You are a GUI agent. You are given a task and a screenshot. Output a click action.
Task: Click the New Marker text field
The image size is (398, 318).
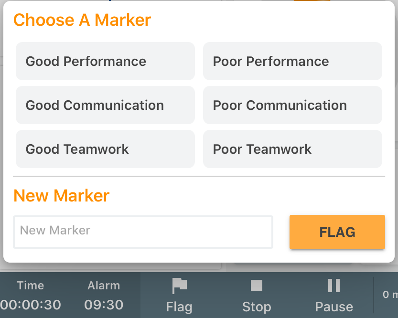[x=143, y=232]
